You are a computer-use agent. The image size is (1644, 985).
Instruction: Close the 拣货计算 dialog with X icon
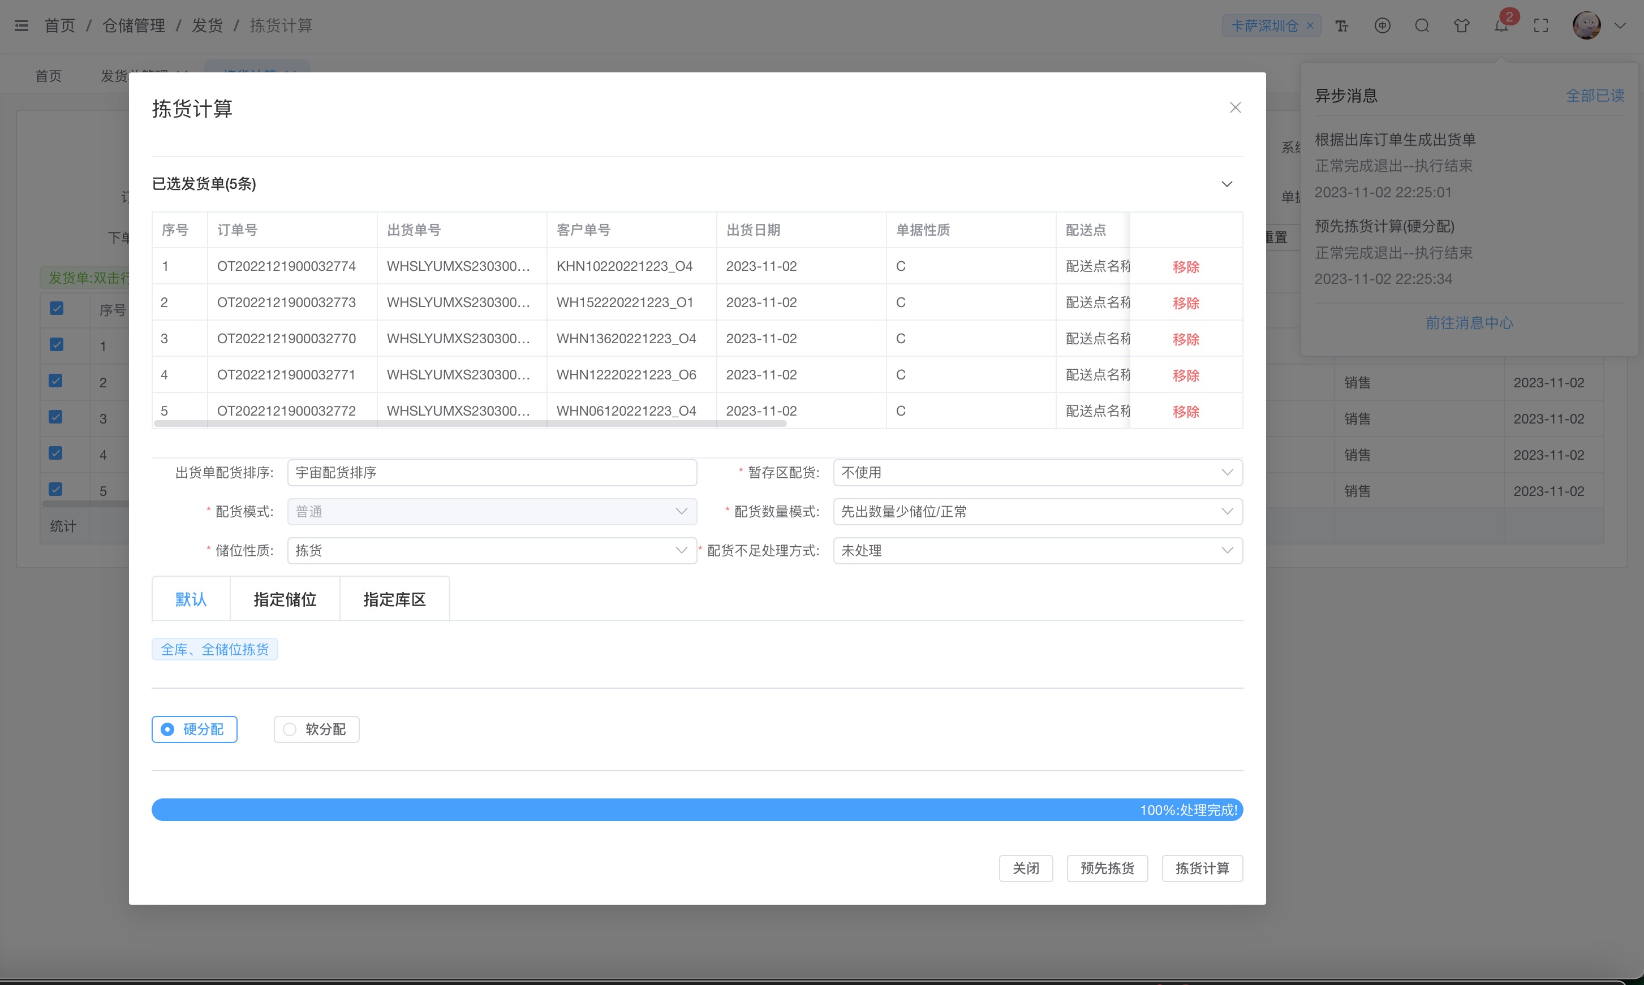1235,107
